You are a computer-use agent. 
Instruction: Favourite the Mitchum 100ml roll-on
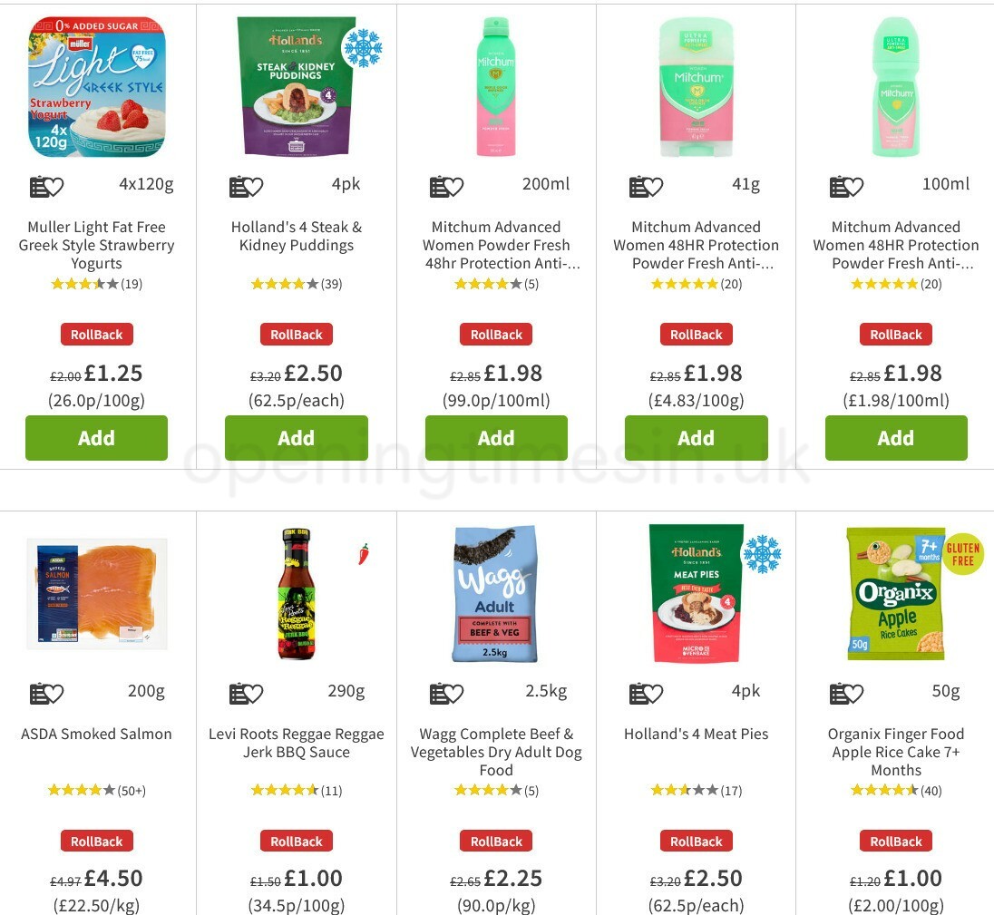click(x=855, y=186)
